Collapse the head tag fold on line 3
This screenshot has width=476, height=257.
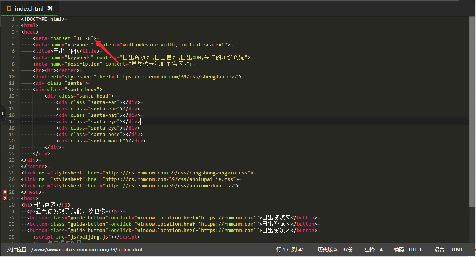[17, 32]
